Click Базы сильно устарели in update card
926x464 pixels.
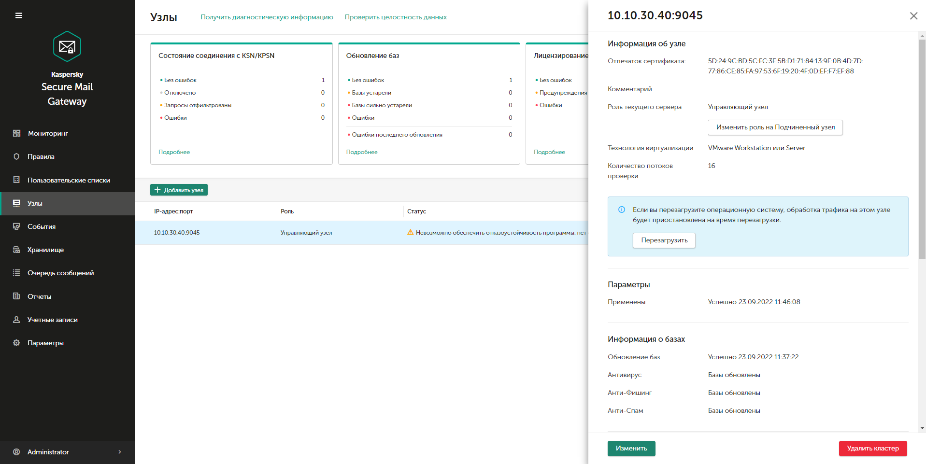point(382,105)
